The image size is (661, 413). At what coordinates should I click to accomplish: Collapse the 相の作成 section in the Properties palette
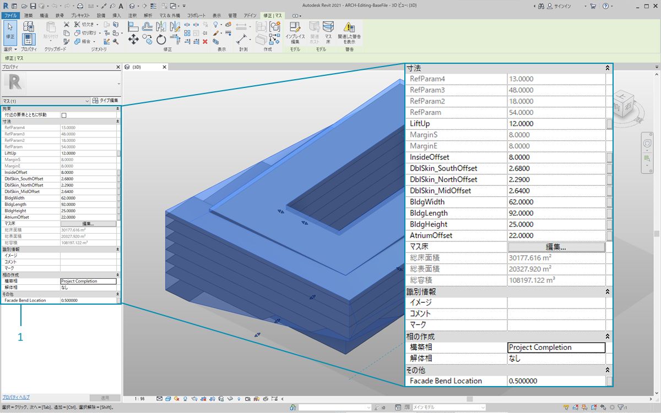point(117,275)
